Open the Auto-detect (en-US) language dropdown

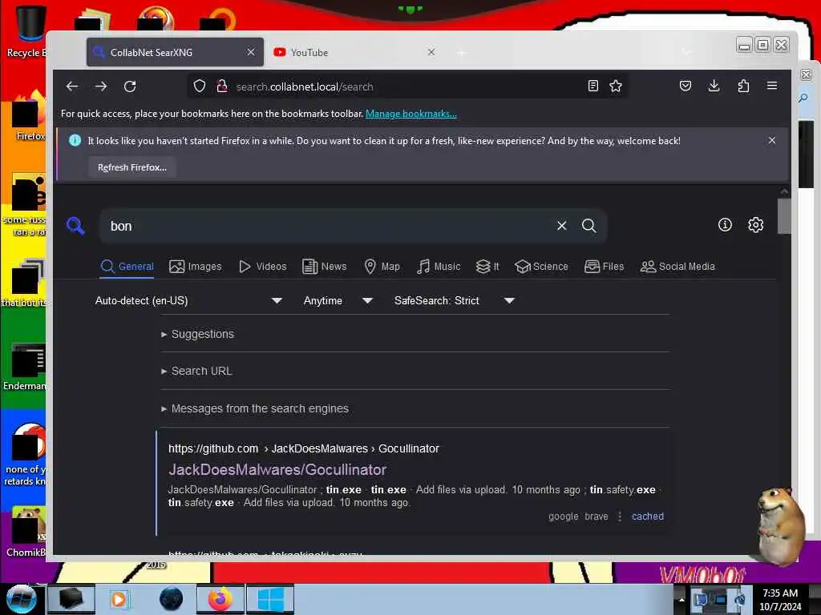pyautogui.click(x=188, y=301)
